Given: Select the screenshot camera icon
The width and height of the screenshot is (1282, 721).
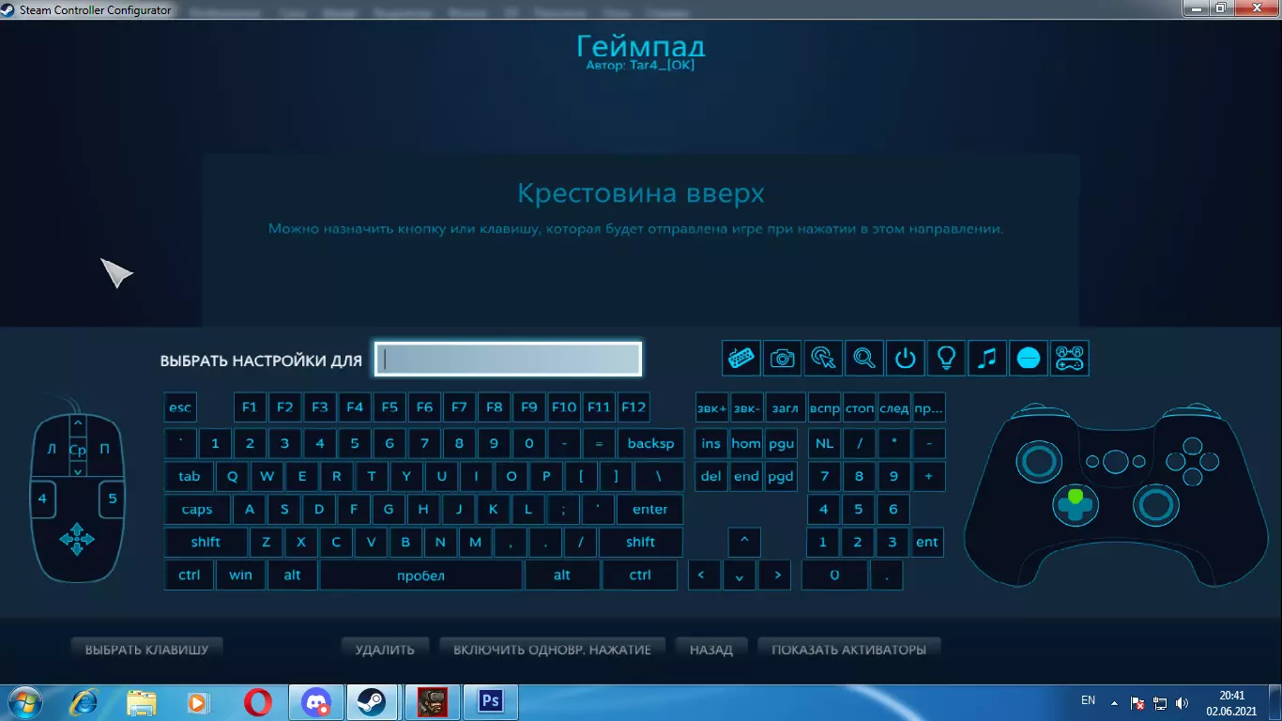Looking at the screenshot, I should pyautogui.click(x=783, y=358).
